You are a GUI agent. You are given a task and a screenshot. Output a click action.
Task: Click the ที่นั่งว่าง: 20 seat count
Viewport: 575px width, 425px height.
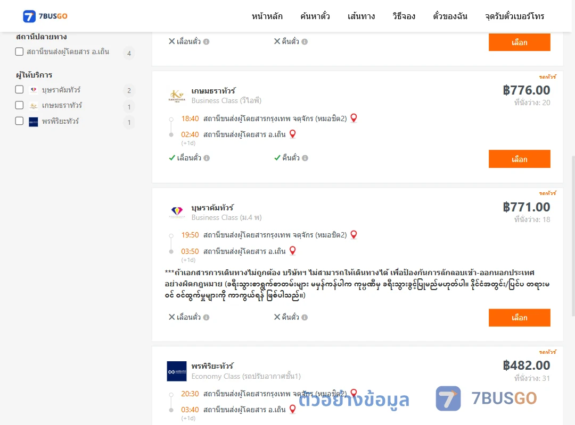532,103
